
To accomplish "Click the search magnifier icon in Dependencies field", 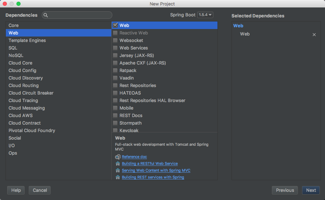I will 46,15.
